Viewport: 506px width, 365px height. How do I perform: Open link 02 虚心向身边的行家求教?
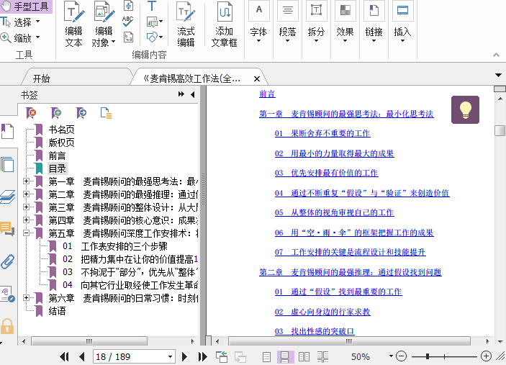pyautogui.click(x=322, y=312)
